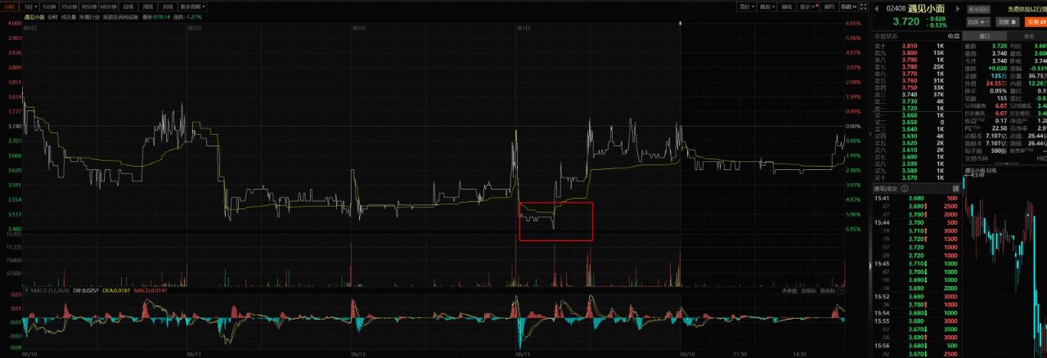1047x358 pixels.
Task: Switch to the 周线 weekly chart
Action: 148,6
